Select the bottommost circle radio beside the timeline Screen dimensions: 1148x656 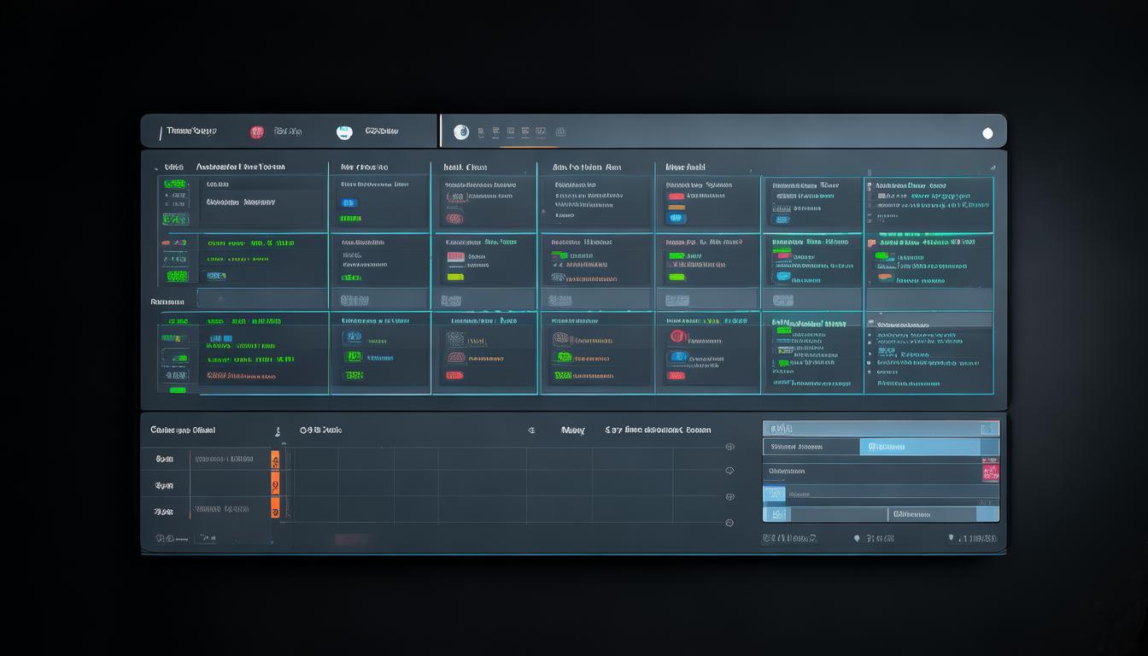729,523
